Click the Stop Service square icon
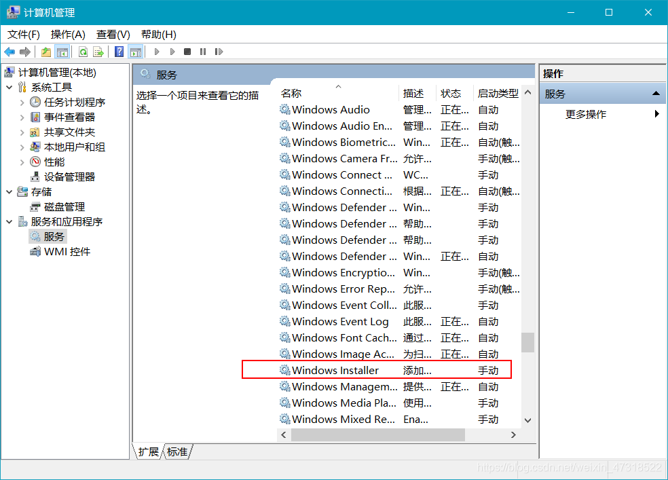The height and width of the screenshot is (480, 668). pos(187,52)
